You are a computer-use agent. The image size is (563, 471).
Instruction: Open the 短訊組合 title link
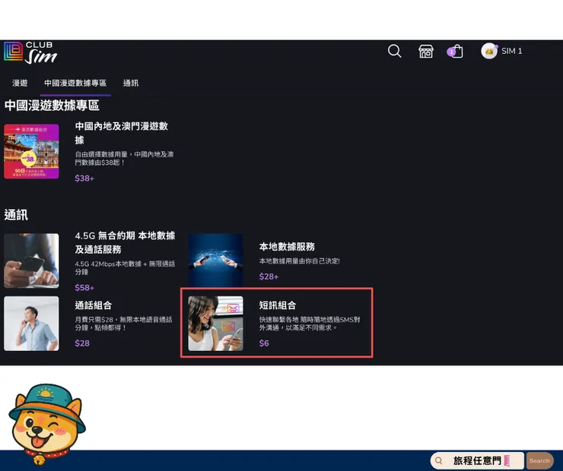tap(278, 305)
